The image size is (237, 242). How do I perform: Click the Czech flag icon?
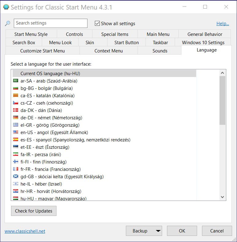click(x=16, y=103)
